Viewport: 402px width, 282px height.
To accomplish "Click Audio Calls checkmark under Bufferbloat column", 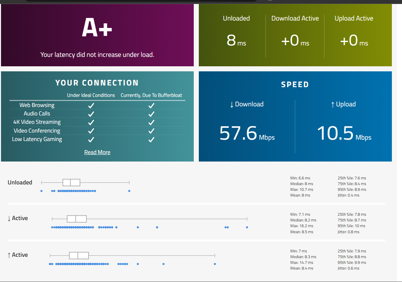I will pos(151,114).
